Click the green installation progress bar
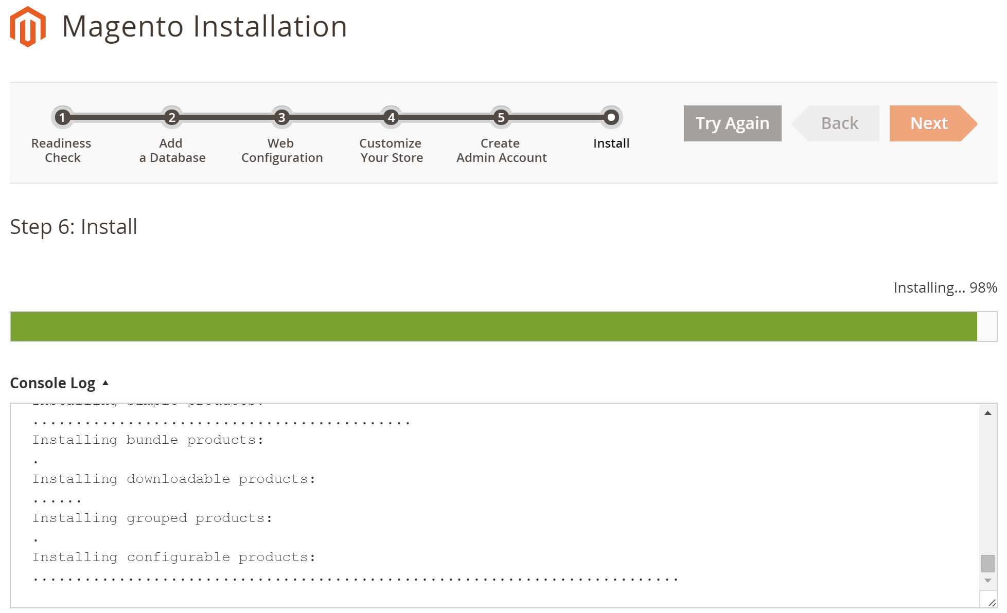This screenshot has height=613, width=1007. tap(493, 327)
